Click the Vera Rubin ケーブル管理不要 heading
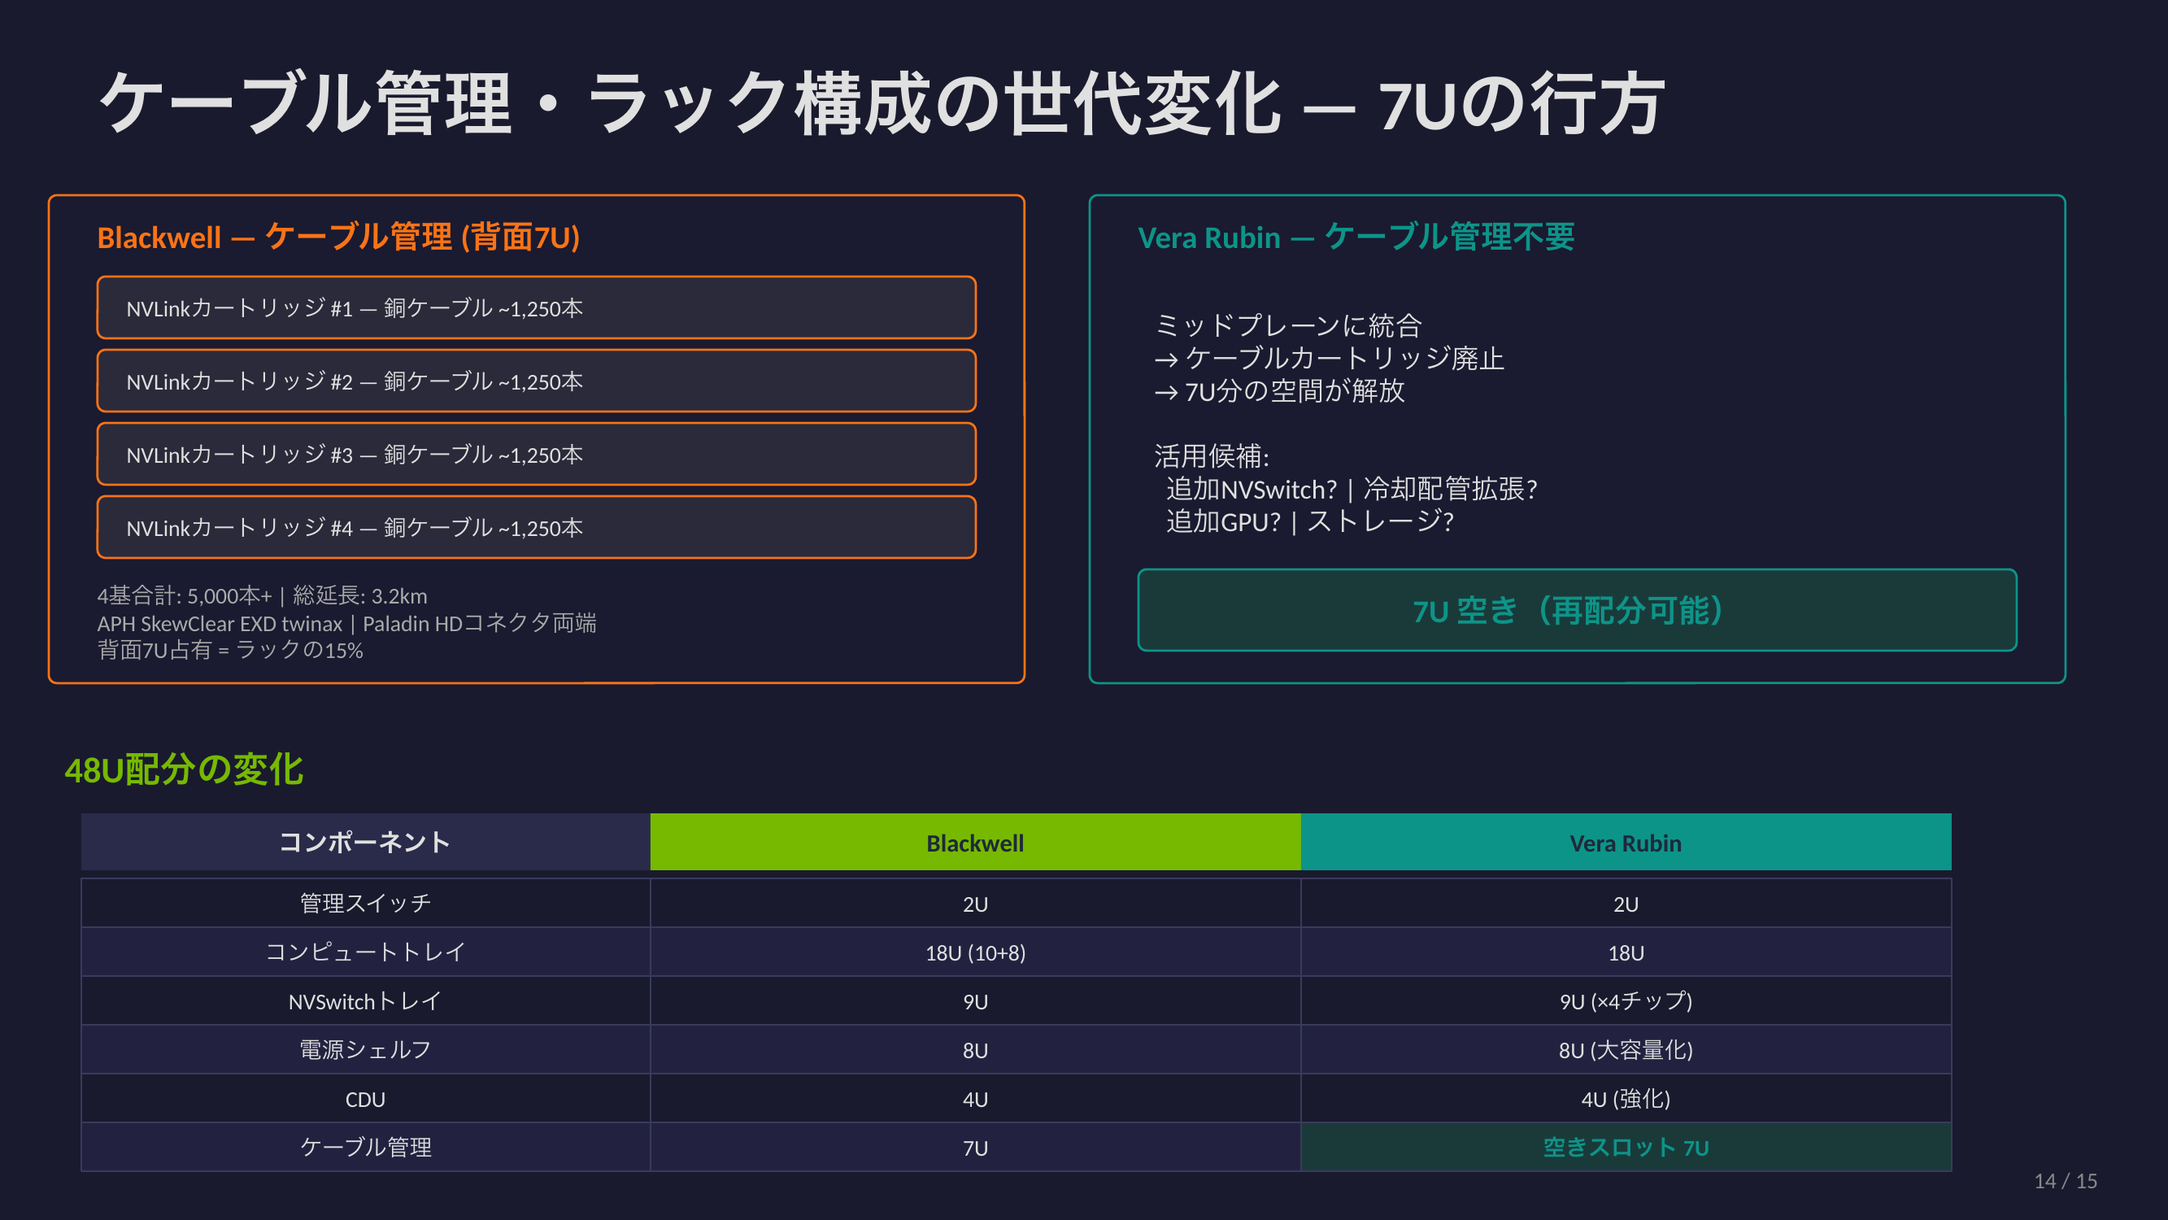Screen dimensions: 2168x1220 (1355, 237)
